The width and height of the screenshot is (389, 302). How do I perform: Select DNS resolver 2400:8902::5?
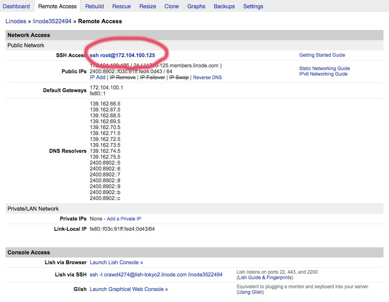tap(105, 163)
